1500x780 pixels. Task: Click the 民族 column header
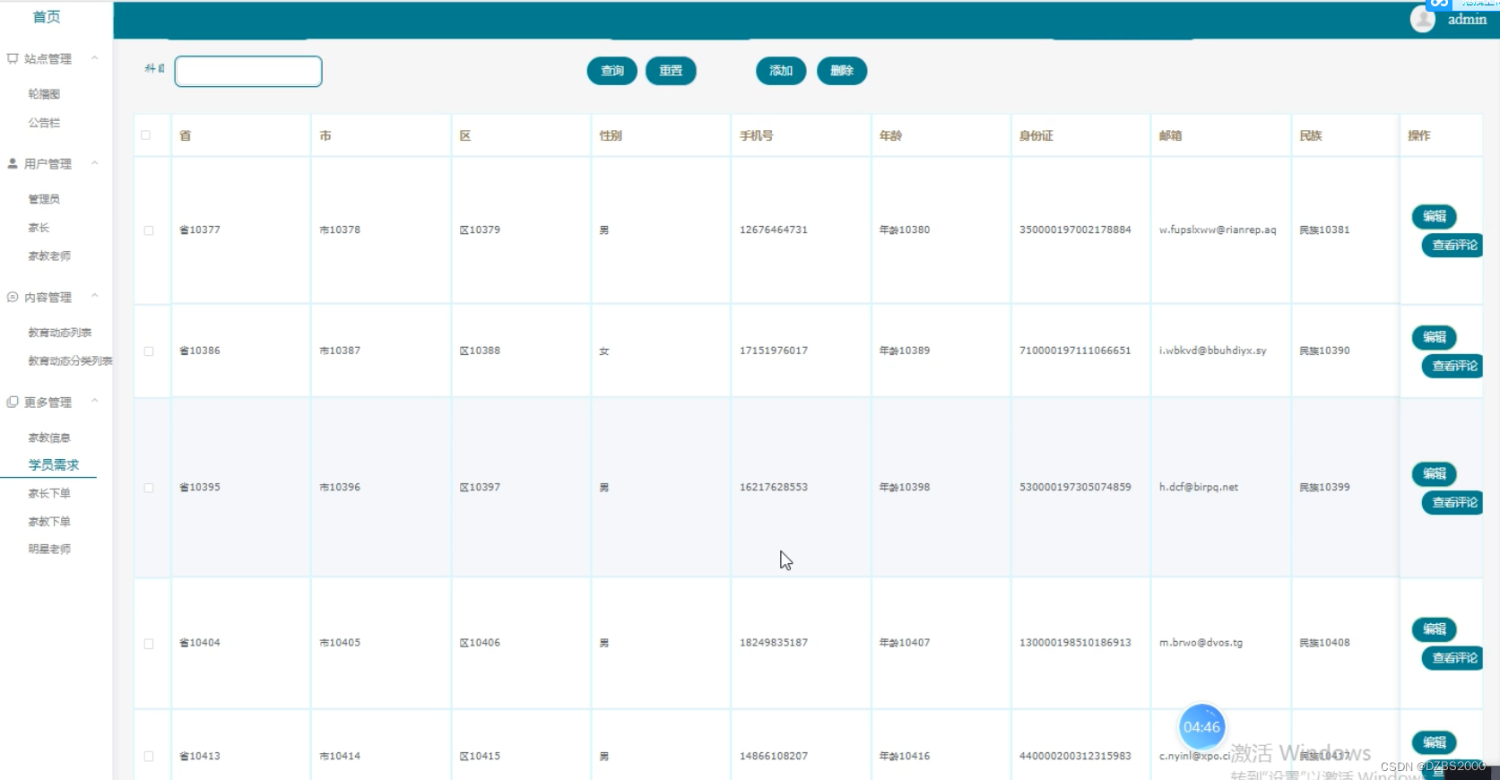1311,136
